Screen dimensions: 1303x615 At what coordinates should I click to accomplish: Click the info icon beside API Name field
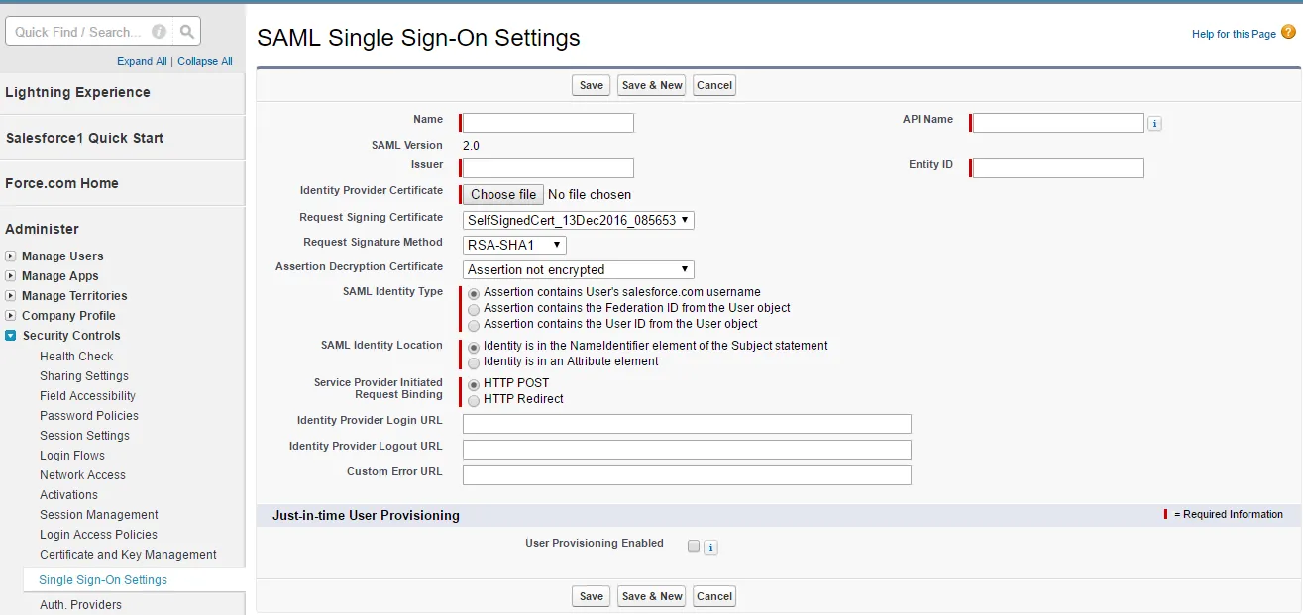pyautogui.click(x=1154, y=124)
